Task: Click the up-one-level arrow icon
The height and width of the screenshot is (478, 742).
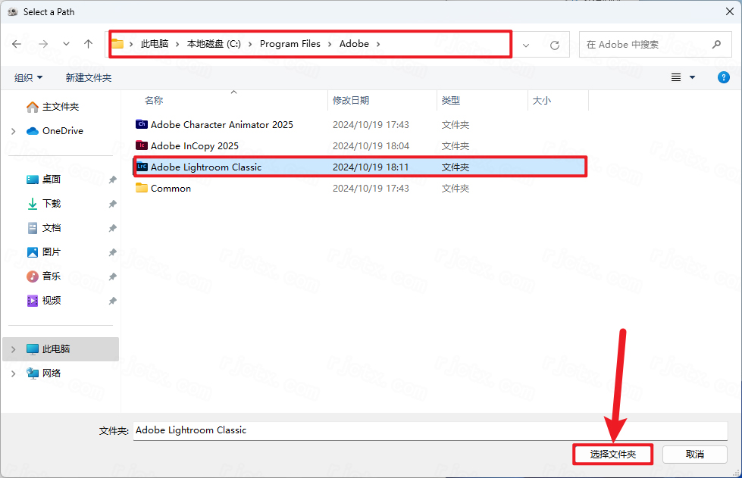Action: pyautogui.click(x=88, y=44)
